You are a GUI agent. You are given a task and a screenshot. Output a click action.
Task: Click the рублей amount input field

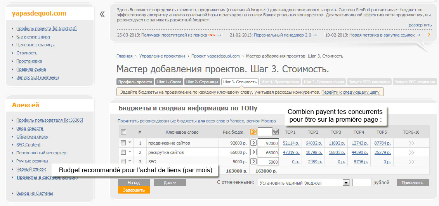(x=361, y=183)
